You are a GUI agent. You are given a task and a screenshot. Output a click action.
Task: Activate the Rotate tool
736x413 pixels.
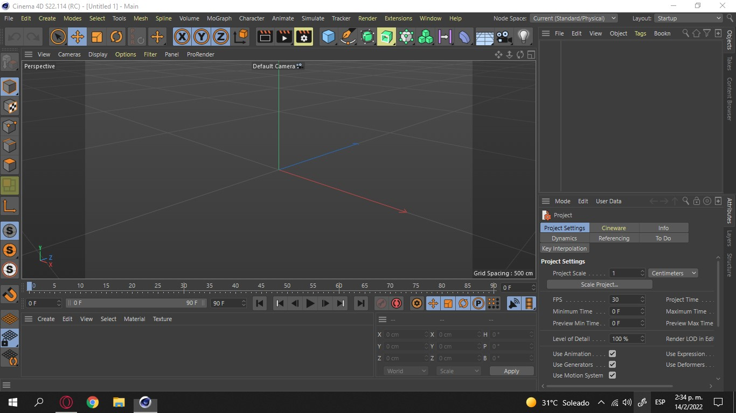tap(116, 37)
